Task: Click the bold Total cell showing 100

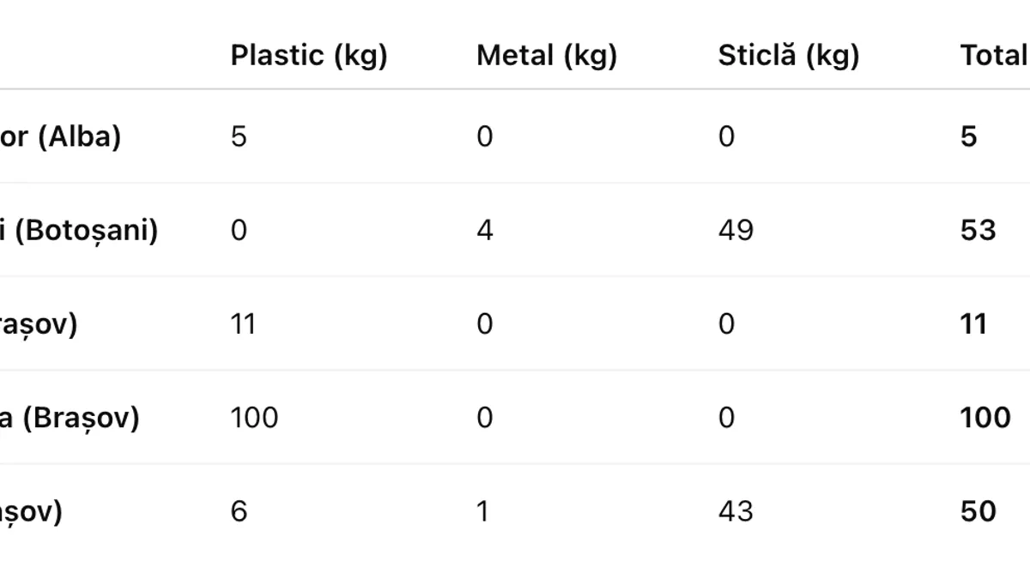Action: (x=985, y=418)
